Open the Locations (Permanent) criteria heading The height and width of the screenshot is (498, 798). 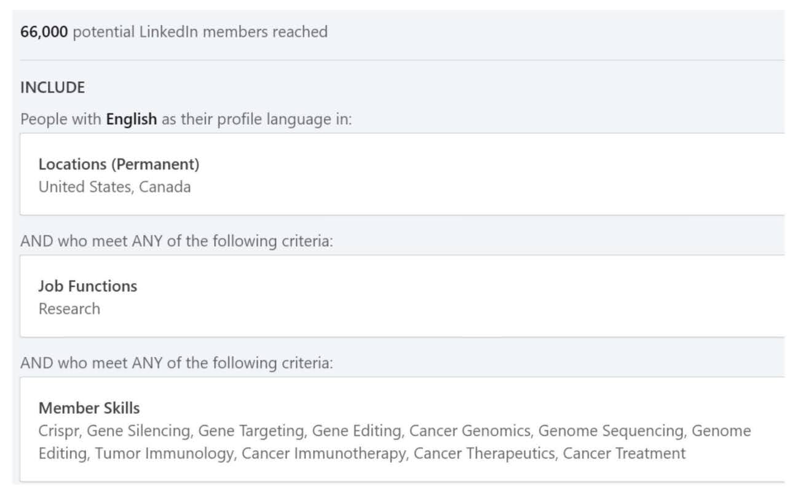click(119, 165)
